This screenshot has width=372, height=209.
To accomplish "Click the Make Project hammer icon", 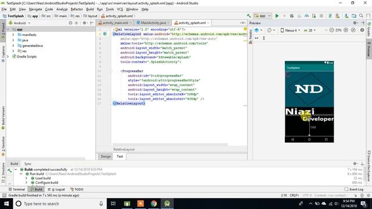I will click(x=249, y=16).
